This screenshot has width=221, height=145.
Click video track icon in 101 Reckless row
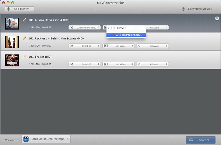click(x=106, y=46)
